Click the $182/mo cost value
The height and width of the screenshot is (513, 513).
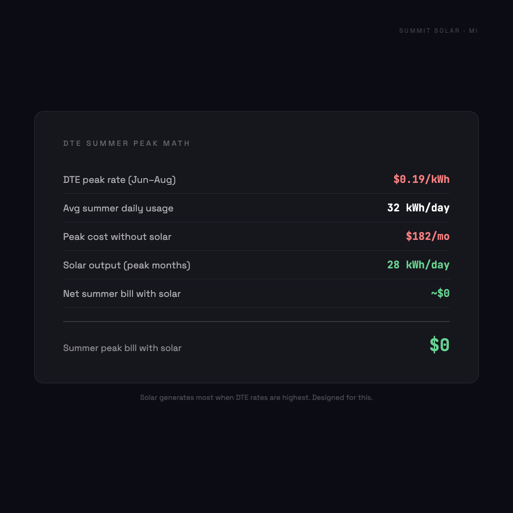click(x=427, y=237)
